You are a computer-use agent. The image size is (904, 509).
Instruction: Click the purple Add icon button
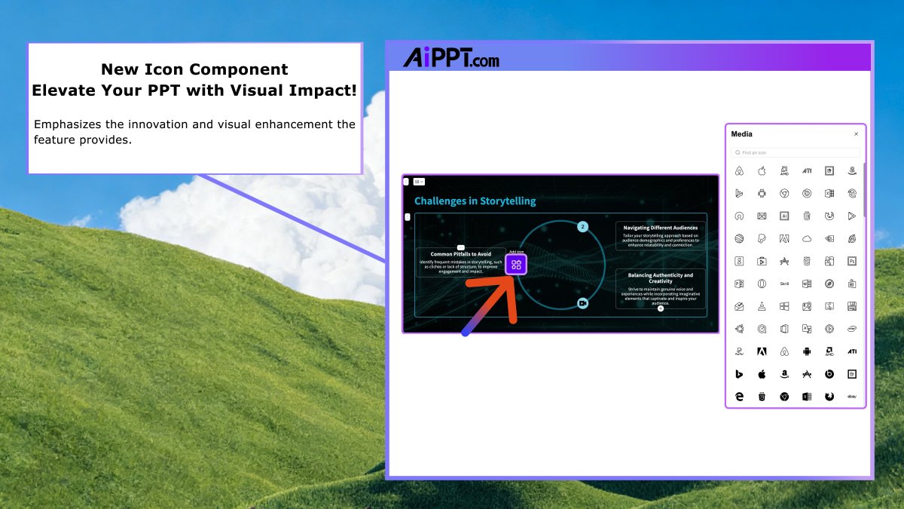[x=516, y=264]
